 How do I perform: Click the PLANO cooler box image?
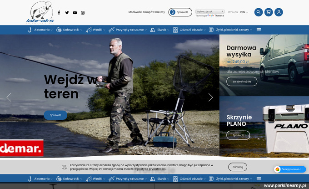pyautogui.click(x=286, y=129)
